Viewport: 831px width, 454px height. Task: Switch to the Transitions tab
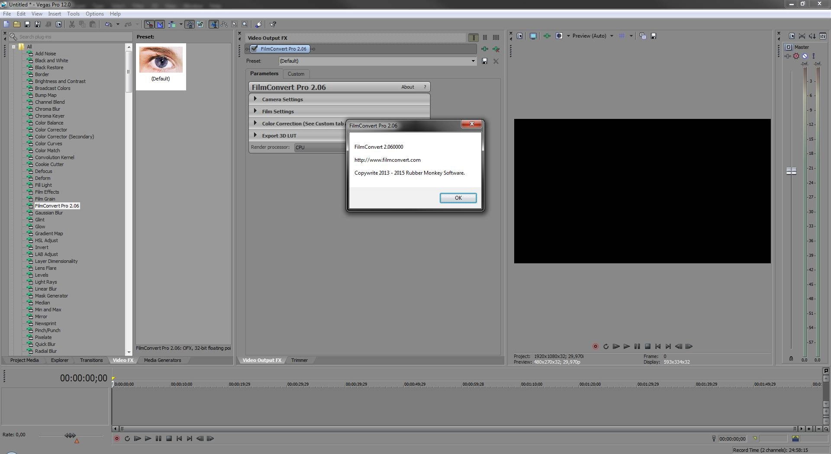[91, 360]
